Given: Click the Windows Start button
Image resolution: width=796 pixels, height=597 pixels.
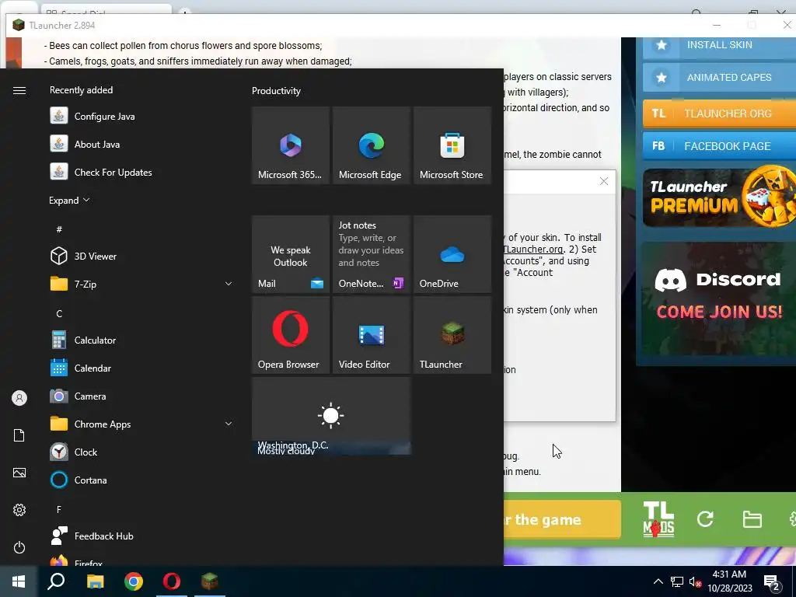Looking at the screenshot, I should click(x=19, y=581).
